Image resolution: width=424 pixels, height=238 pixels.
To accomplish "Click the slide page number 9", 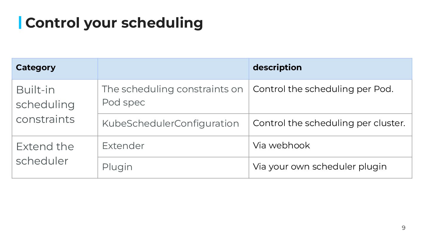I will tap(403, 228).
